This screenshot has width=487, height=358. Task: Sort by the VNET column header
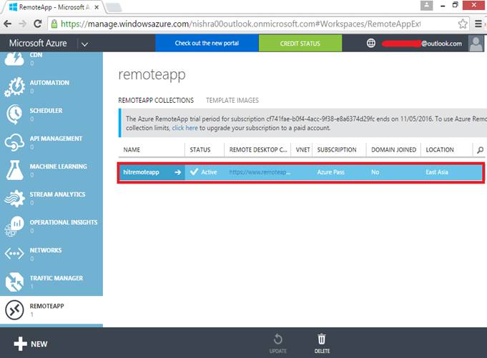pos(302,150)
